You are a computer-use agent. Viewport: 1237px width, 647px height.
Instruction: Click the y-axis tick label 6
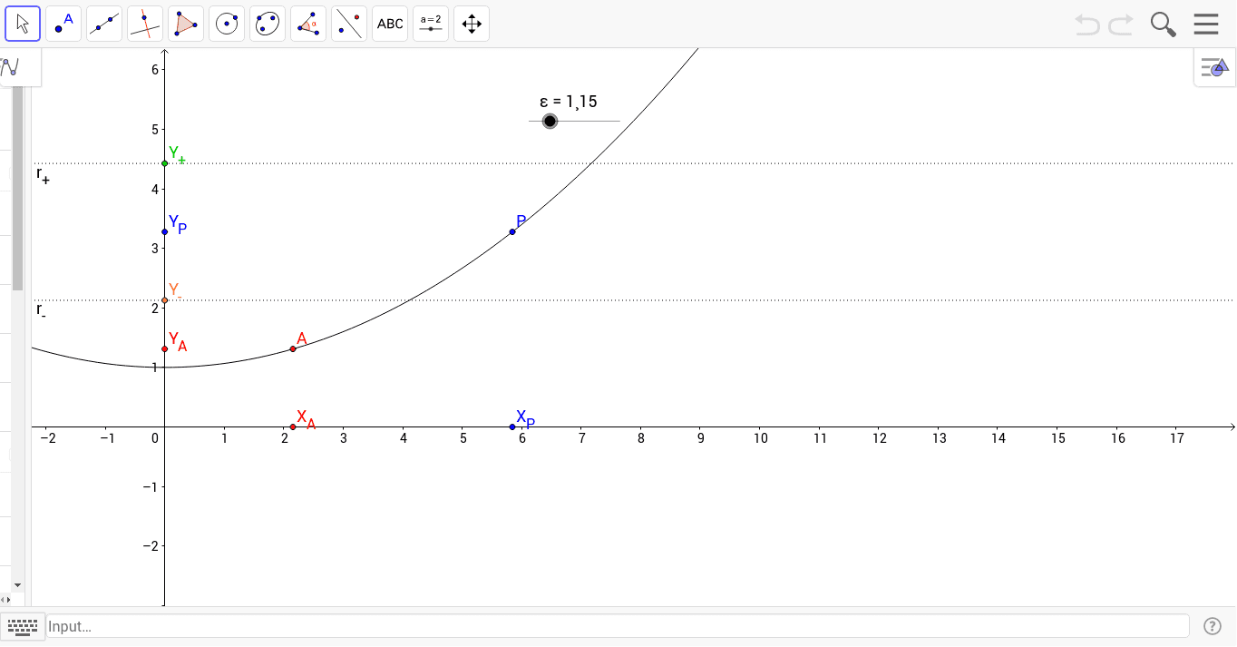coord(155,69)
